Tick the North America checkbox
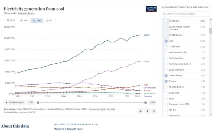Viewport: 213px width, 134px height. (x=166, y=58)
